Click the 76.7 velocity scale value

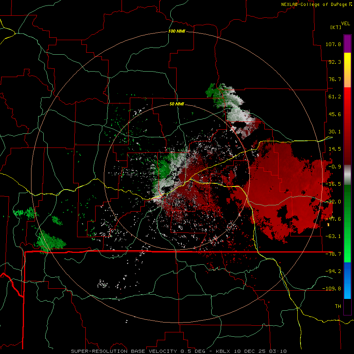pos(335,79)
